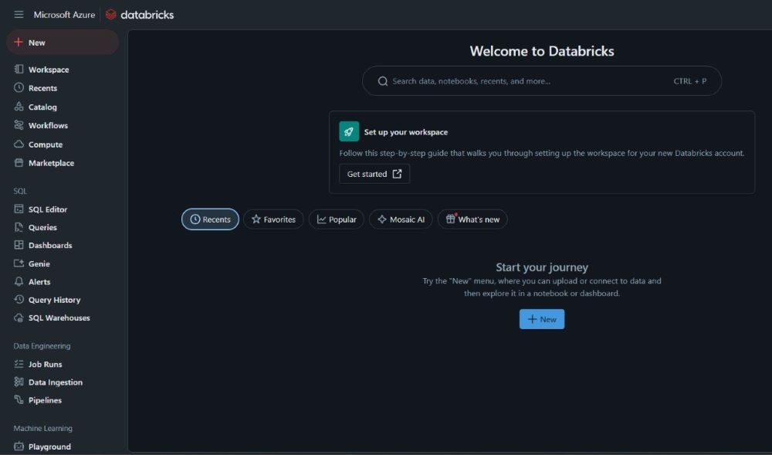Click the Marketplace sidebar label
The image size is (772, 455).
[51, 163]
